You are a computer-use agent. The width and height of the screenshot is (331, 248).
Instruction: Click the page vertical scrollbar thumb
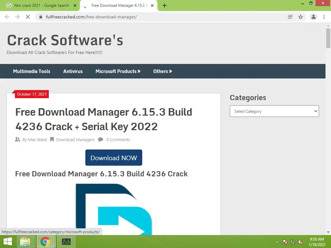point(328,38)
